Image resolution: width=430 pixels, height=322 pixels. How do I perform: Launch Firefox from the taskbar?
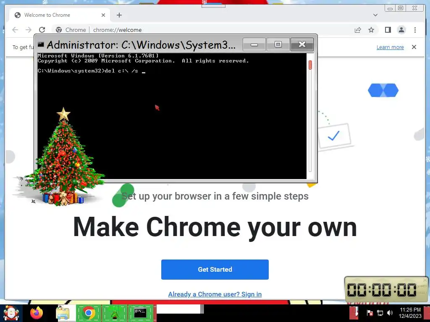(37, 313)
